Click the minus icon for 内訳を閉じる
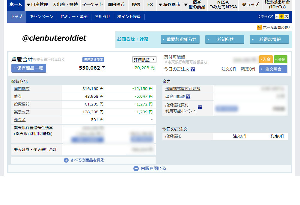The image size is (300, 205). [x=136, y=169]
